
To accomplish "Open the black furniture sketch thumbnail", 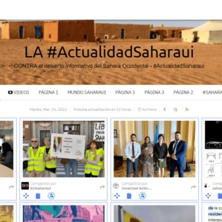I will point(213,149).
